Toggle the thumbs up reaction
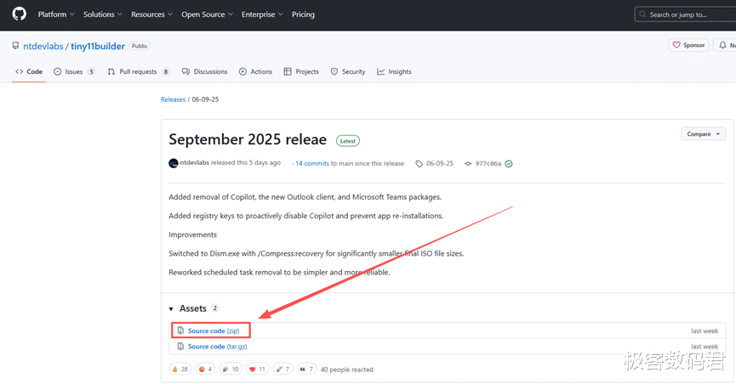The height and width of the screenshot is (384, 736). [180, 370]
